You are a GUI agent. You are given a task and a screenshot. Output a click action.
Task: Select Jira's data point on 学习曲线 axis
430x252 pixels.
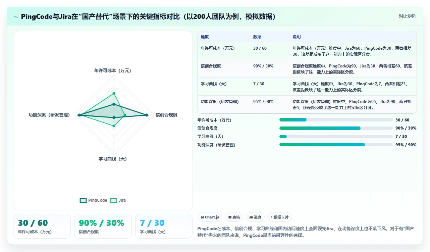[x=114, y=126]
